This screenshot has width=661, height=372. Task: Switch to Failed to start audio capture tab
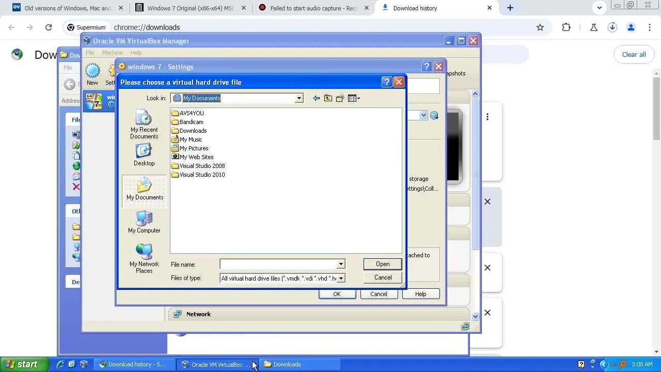314,8
